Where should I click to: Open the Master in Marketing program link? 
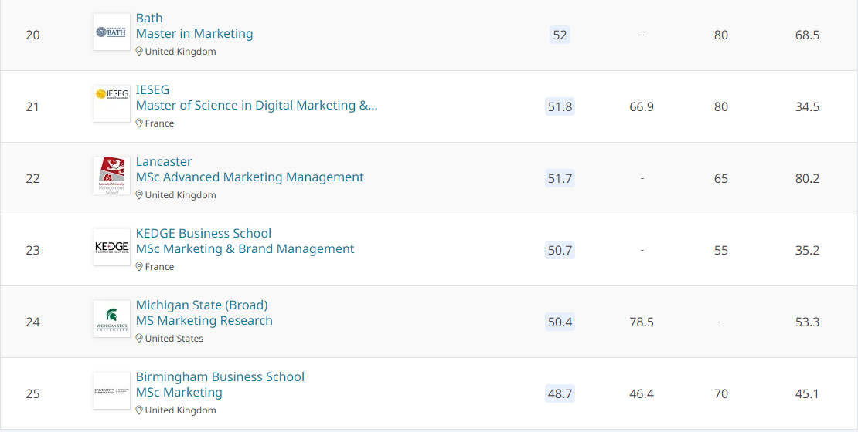pyautogui.click(x=194, y=33)
